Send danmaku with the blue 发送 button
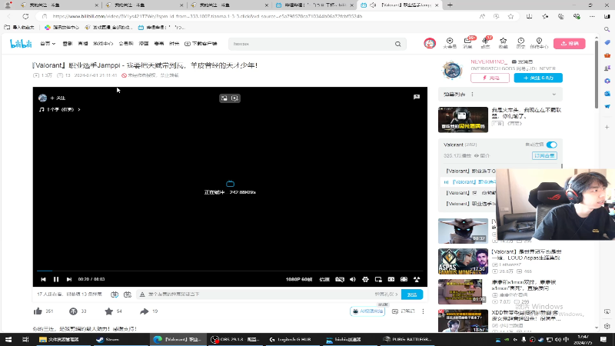615x346 pixels. [x=412, y=294]
